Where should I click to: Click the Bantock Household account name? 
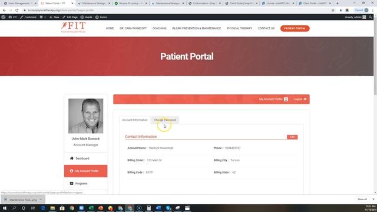coord(161,148)
